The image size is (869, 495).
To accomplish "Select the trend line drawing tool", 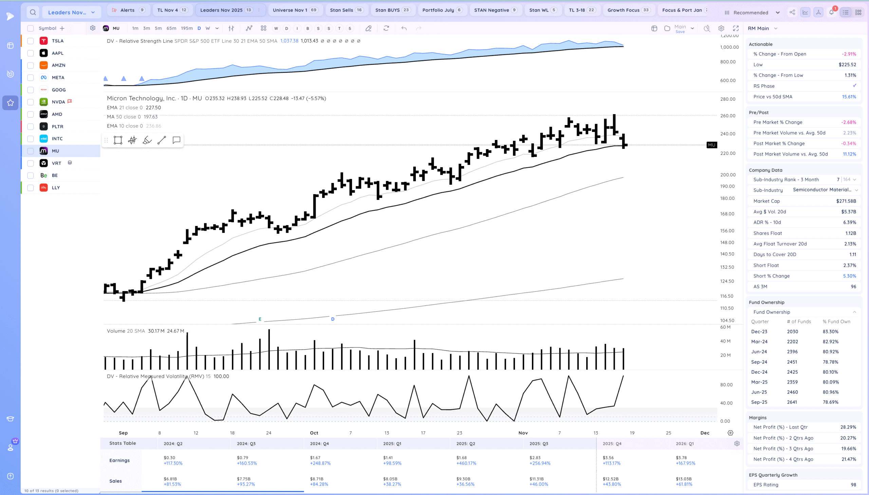I will tap(162, 140).
